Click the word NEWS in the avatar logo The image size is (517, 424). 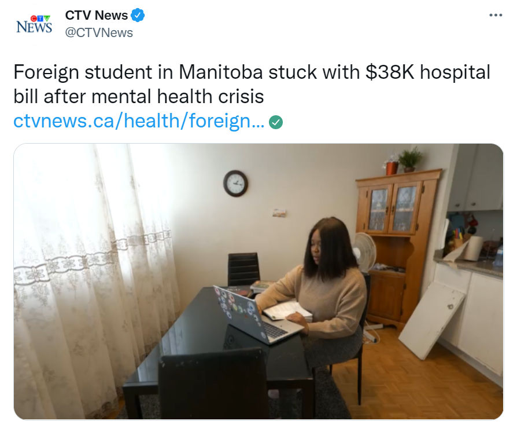pyautogui.click(x=34, y=27)
